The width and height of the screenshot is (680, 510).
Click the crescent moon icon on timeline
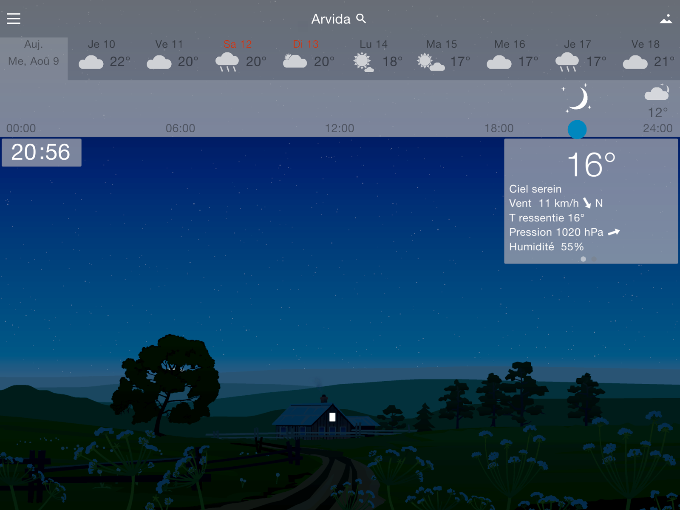[x=577, y=99]
